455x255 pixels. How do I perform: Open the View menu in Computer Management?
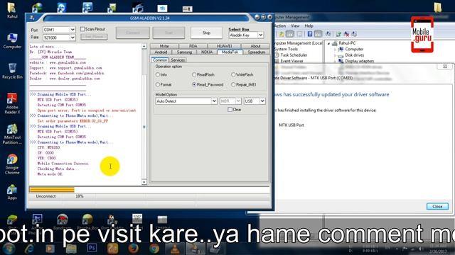tap(295, 25)
